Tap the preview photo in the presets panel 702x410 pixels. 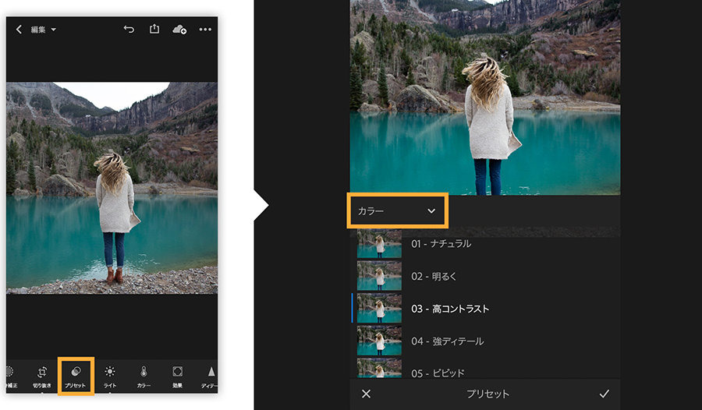click(485, 97)
